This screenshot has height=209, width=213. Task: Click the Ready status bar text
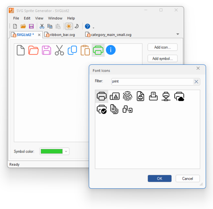[x=15, y=164]
